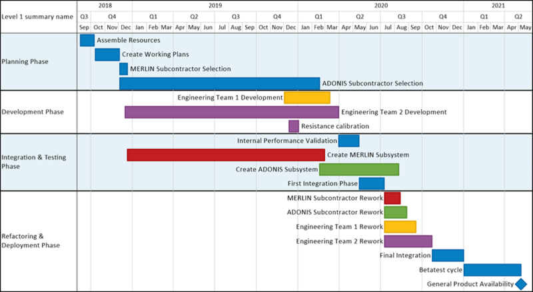The height and width of the screenshot is (292, 533).
Task: Click the Assemble Resources text label
Action: tap(129, 40)
